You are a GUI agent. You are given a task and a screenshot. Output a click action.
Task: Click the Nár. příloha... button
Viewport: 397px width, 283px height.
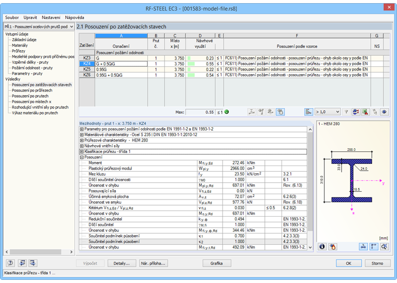tap(153, 263)
